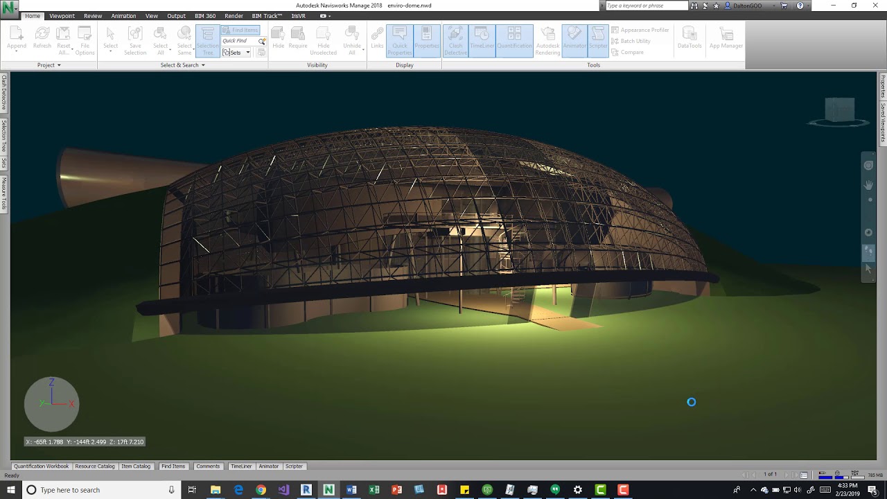Open the Comments bottom tab
The height and width of the screenshot is (499, 887).
(208, 466)
